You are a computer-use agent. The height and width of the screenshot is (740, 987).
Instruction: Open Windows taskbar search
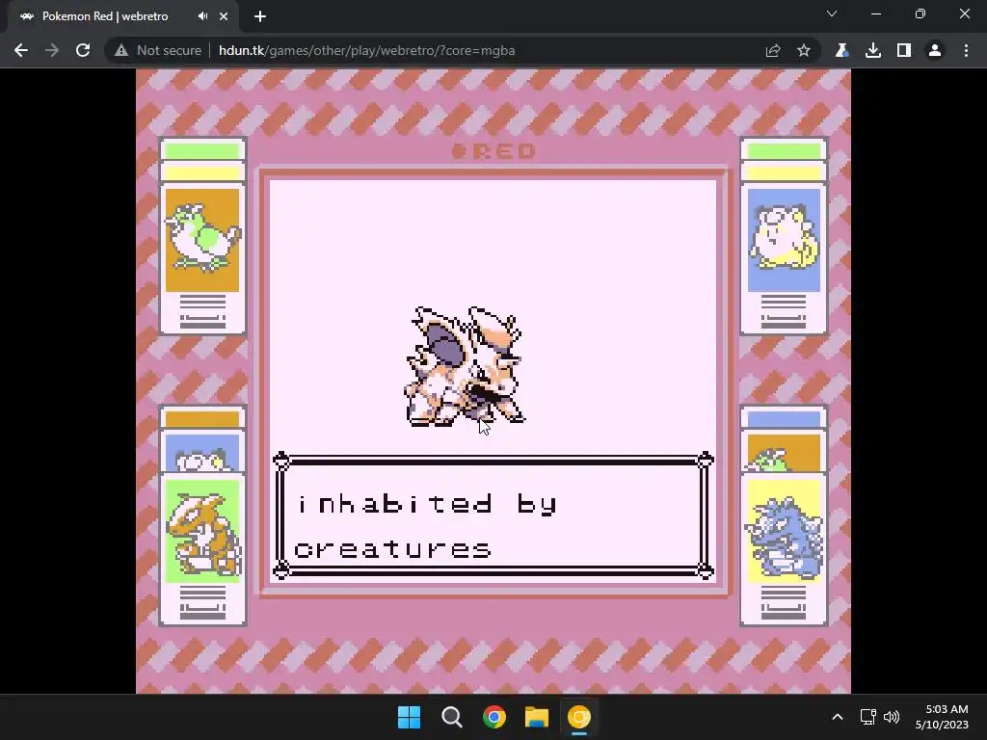coord(451,717)
